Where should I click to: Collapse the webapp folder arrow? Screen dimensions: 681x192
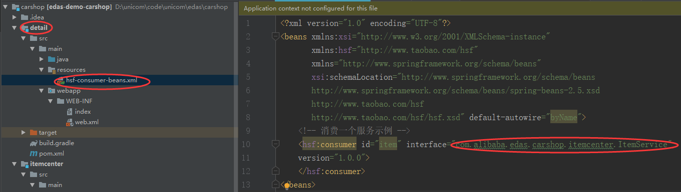click(x=42, y=91)
